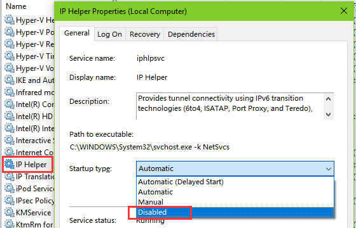Click the gear icon beside Hyper-V He service
This screenshot has height=228, width=356.
point(10,20)
